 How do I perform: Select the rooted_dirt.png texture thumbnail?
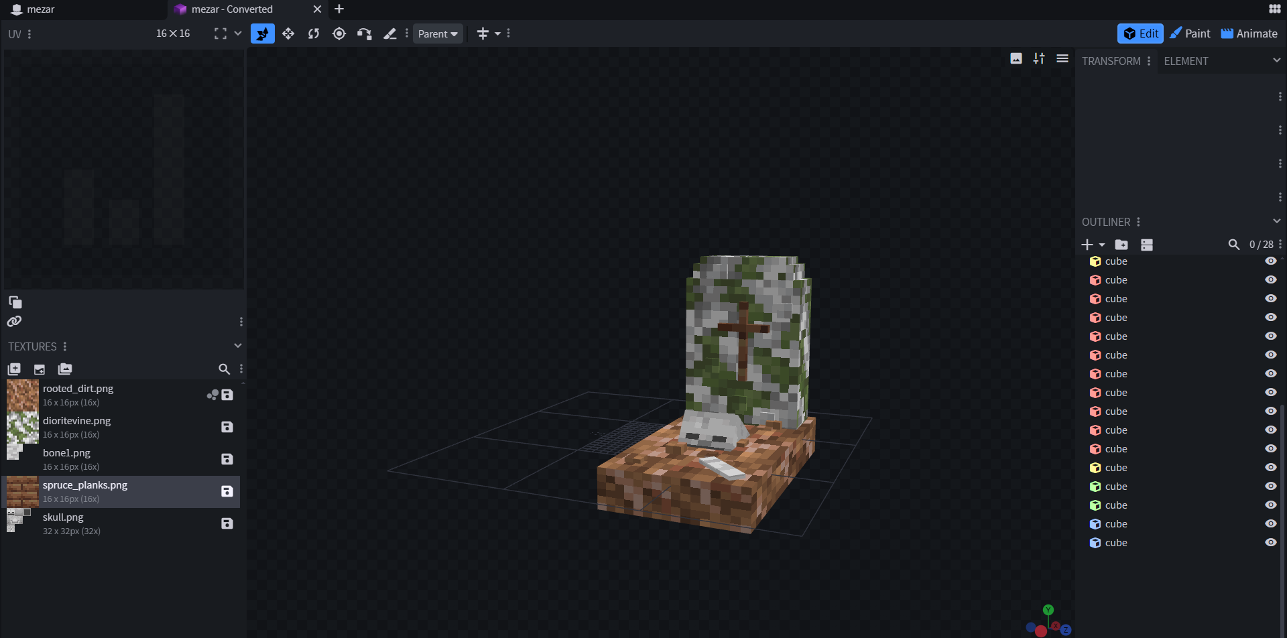click(23, 395)
